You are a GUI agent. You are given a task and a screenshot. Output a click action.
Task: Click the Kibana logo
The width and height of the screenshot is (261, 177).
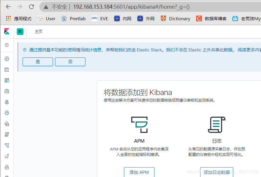pos(7,31)
